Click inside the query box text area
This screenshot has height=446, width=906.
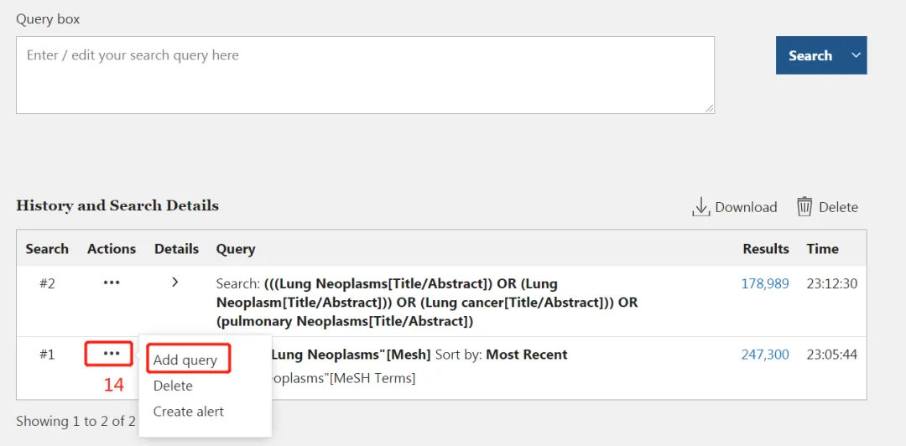tap(365, 75)
